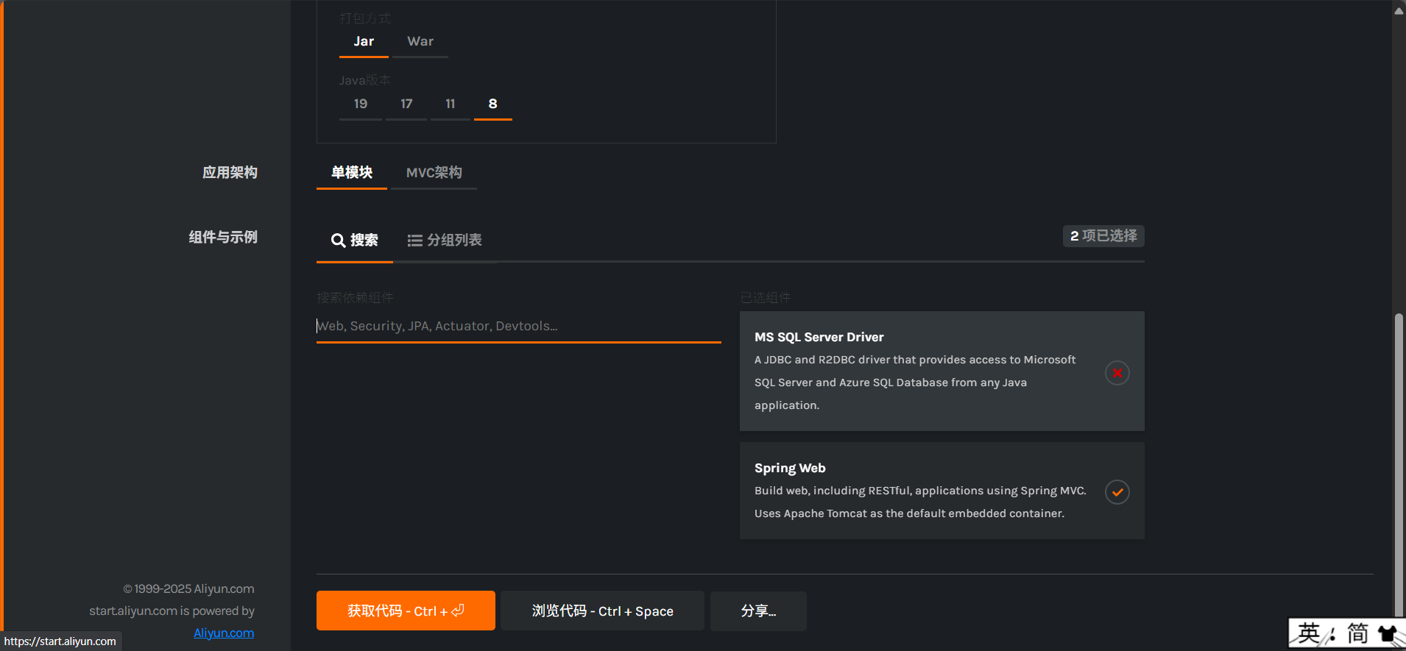The width and height of the screenshot is (1406, 651).
Task: Click the IME shirt skin icon
Action: (x=1388, y=633)
